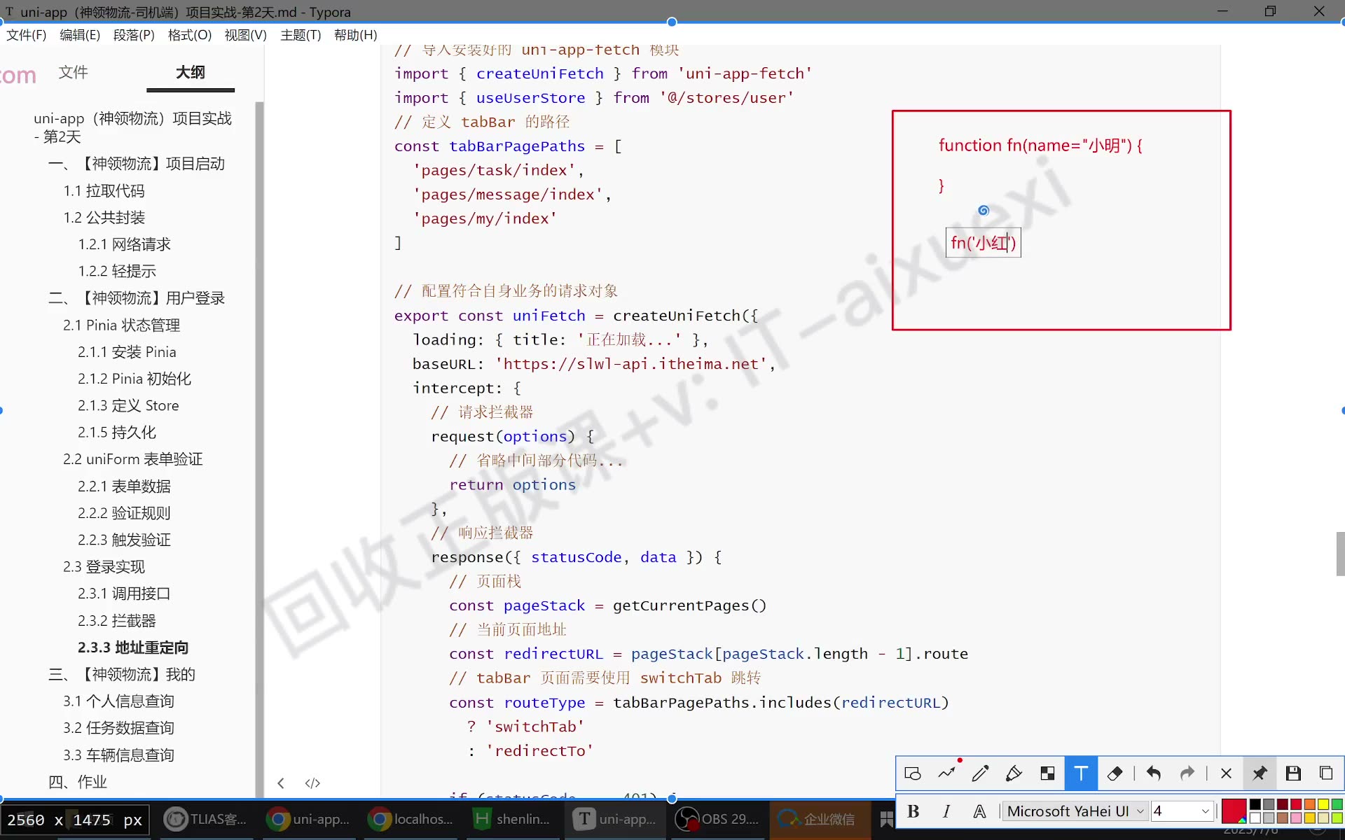
Task: Pick the pink color swatch
Action: (1296, 818)
